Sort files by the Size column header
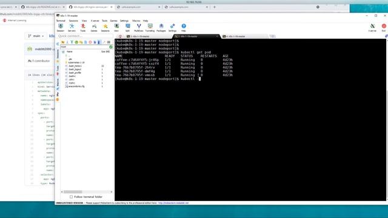The width and height of the screenshot is (388, 218). tap(105, 51)
